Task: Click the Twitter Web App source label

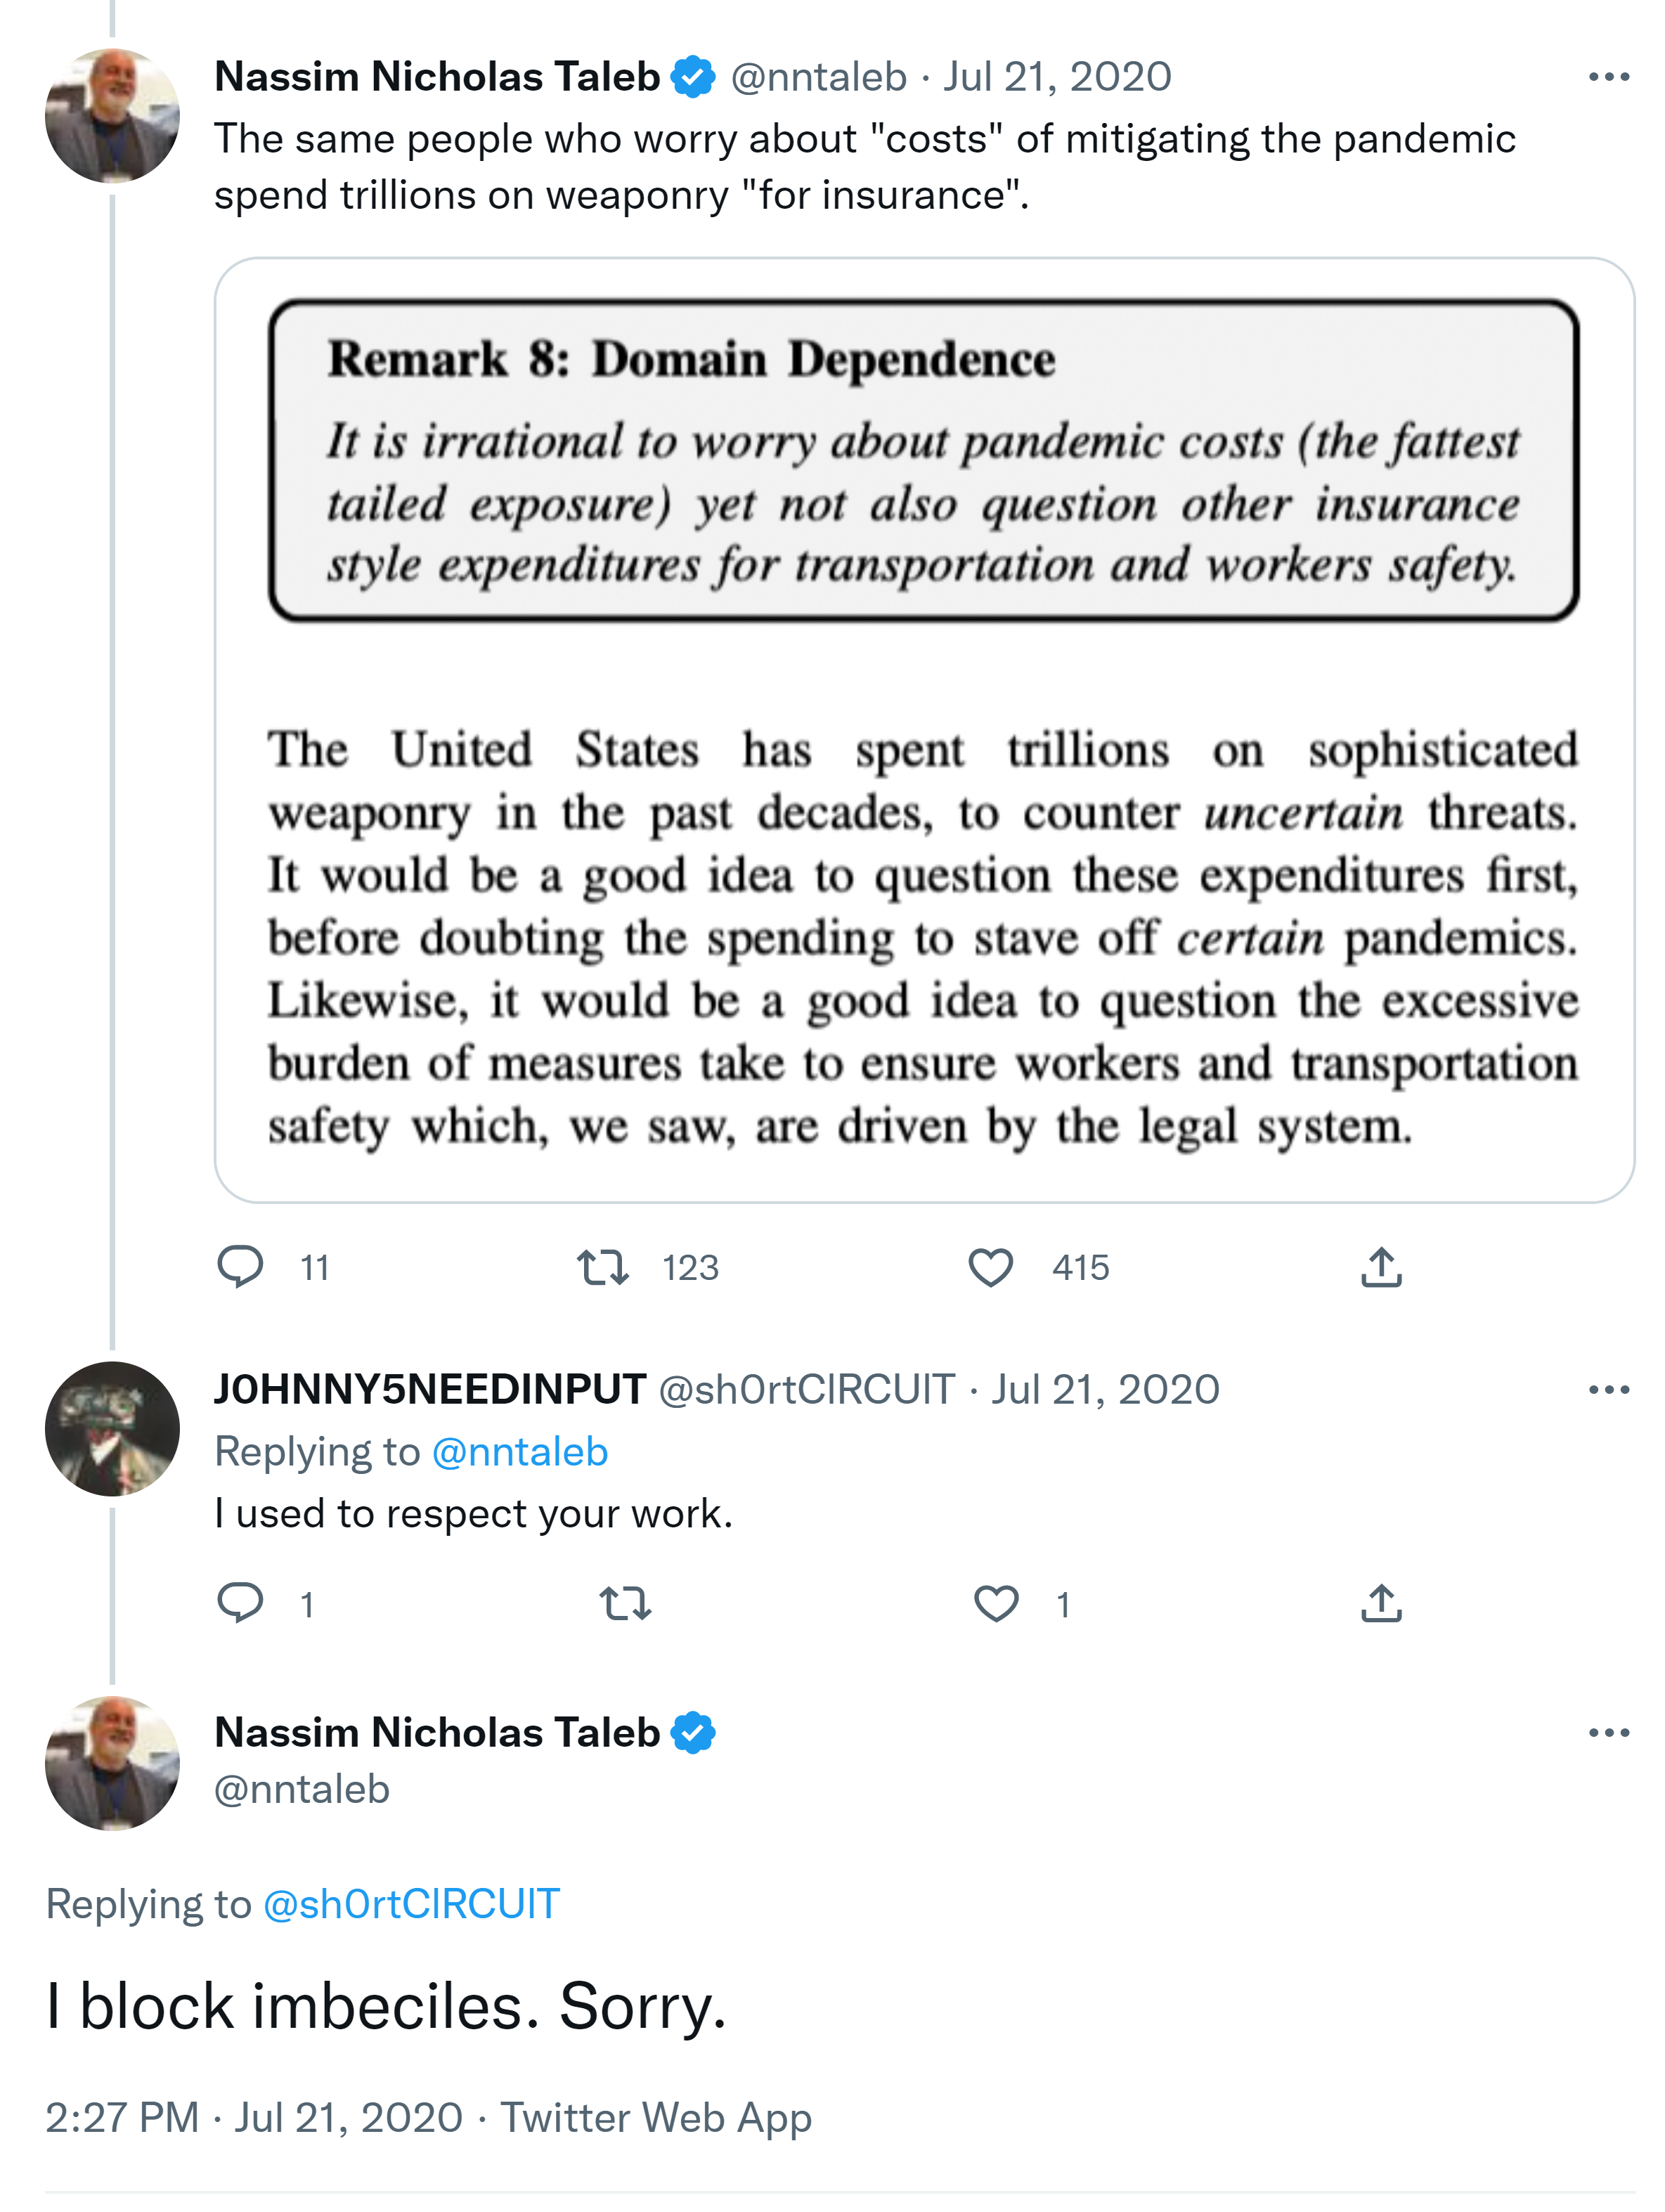Action: 656,2117
